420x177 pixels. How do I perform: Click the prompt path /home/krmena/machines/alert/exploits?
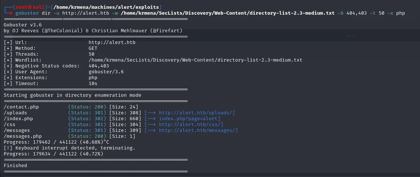107,7
